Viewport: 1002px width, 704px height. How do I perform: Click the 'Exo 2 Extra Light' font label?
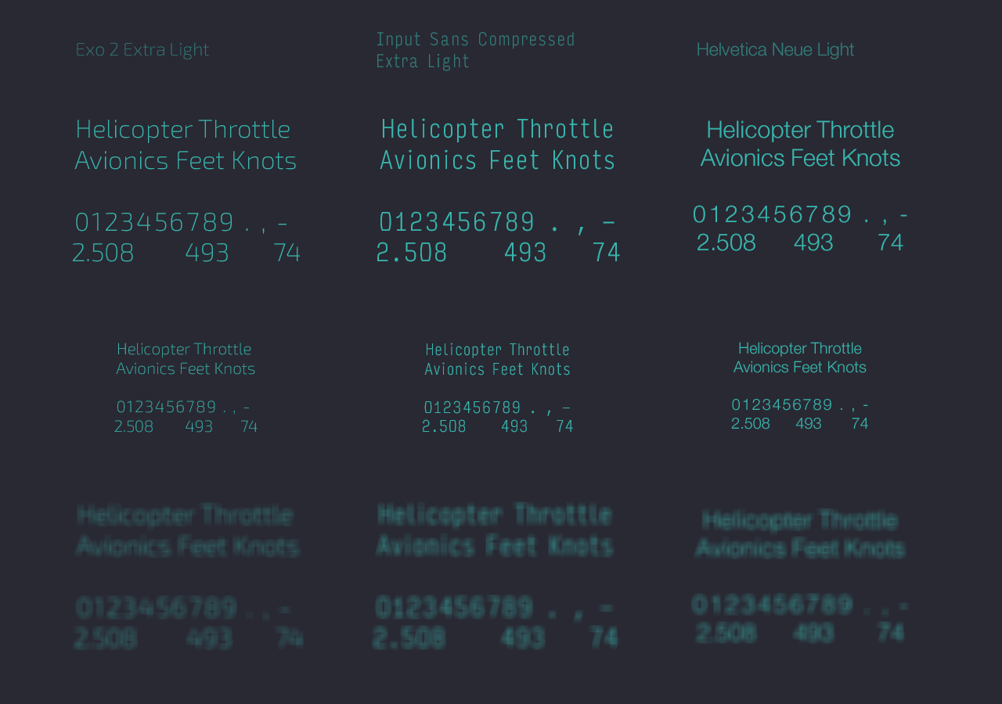click(142, 50)
